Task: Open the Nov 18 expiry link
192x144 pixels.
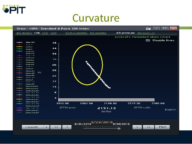Action: [x=30, y=73]
